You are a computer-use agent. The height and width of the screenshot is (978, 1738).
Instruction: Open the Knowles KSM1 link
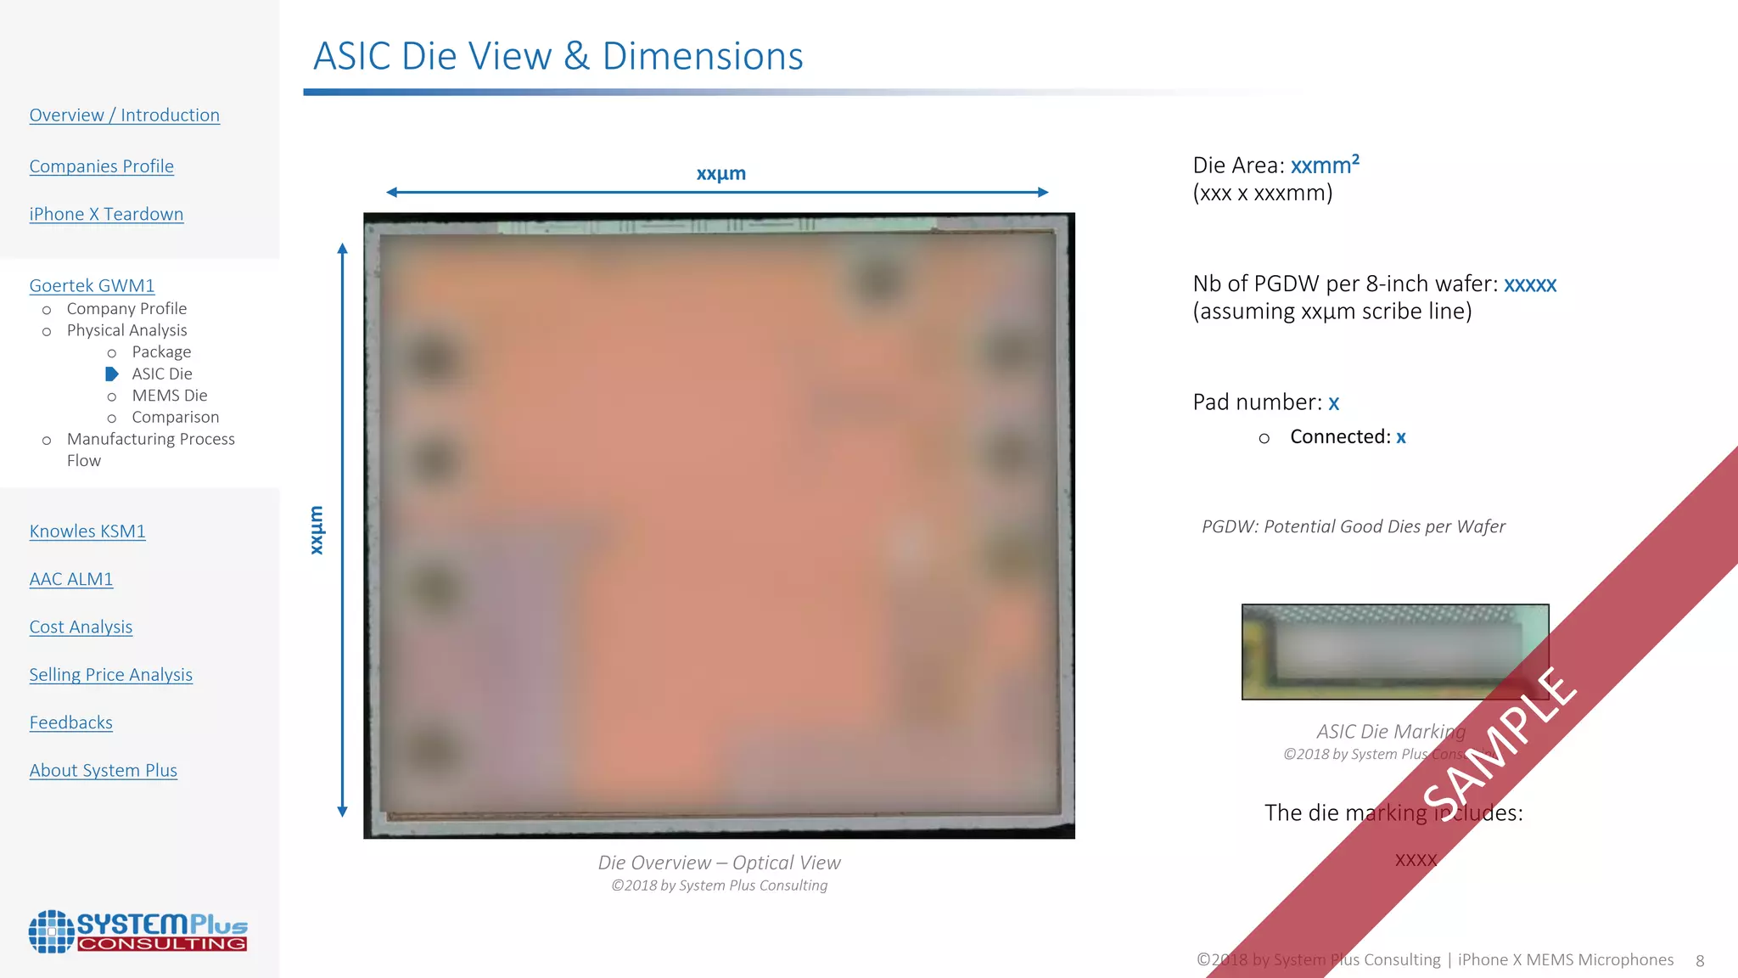pos(87,531)
